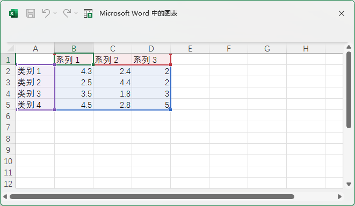Click the blue data range resize handle

click(170, 109)
